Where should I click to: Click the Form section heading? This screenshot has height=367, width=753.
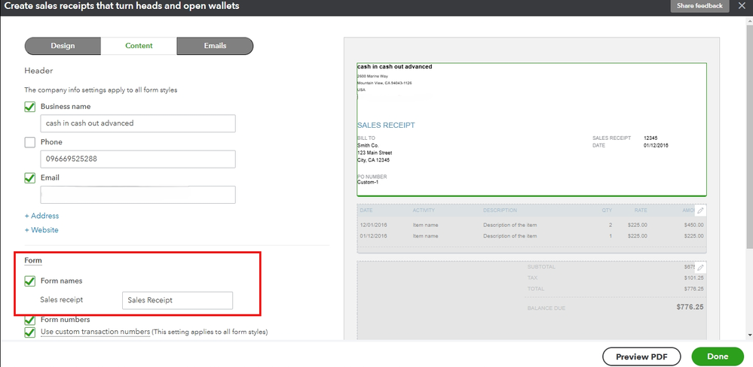click(33, 261)
